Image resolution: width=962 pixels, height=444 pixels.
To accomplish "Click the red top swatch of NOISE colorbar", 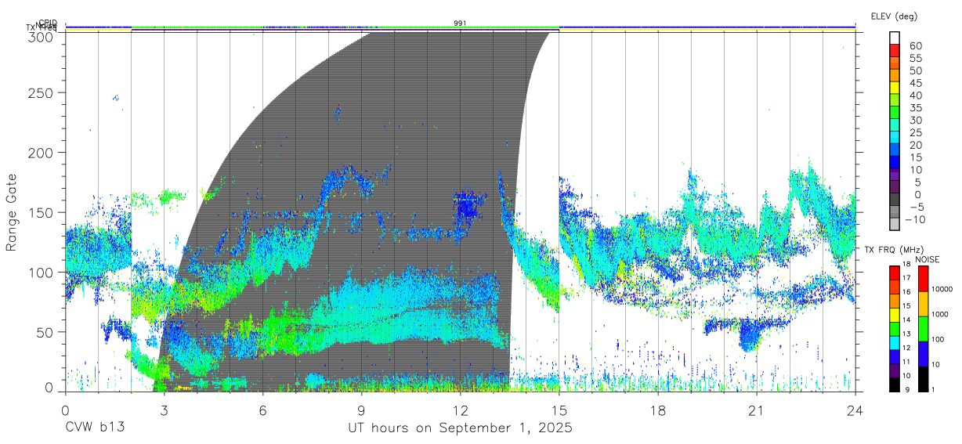I will point(923,277).
